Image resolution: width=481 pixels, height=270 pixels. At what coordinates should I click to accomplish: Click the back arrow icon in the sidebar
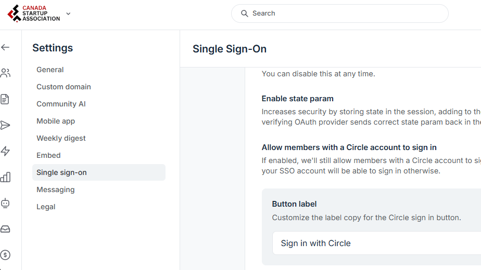point(5,47)
